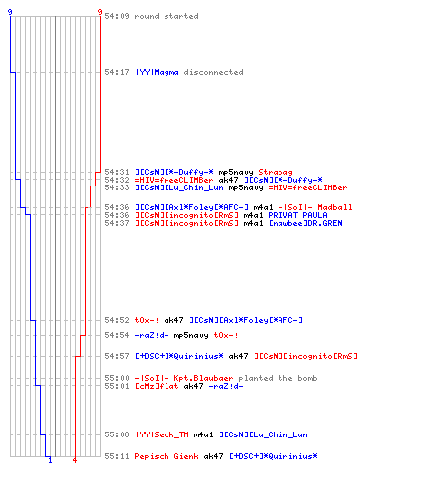Select Strabag in the 54:31 kill entry
The height and width of the screenshot is (496, 446).
276,172
